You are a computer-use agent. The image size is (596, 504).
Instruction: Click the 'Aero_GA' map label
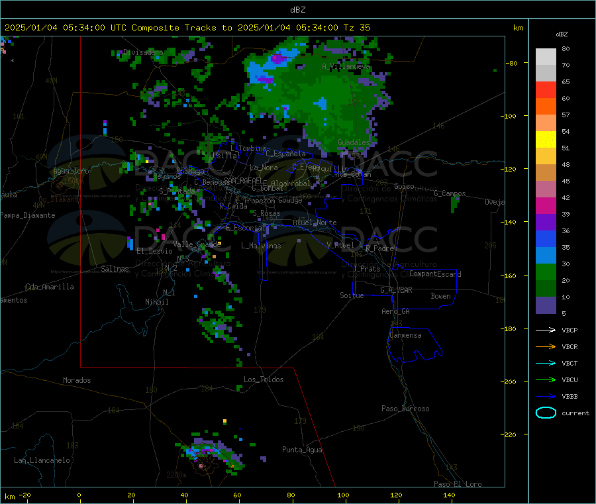tap(395, 311)
